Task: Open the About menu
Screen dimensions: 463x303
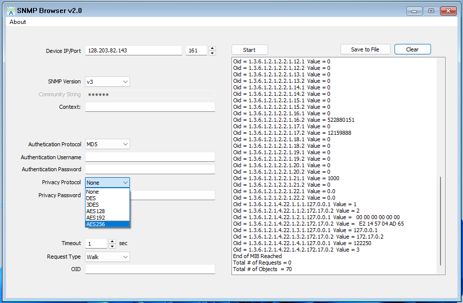Action: coord(17,22)
